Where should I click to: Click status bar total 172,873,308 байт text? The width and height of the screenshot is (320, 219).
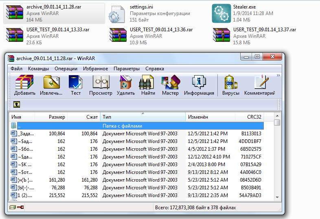195,208
